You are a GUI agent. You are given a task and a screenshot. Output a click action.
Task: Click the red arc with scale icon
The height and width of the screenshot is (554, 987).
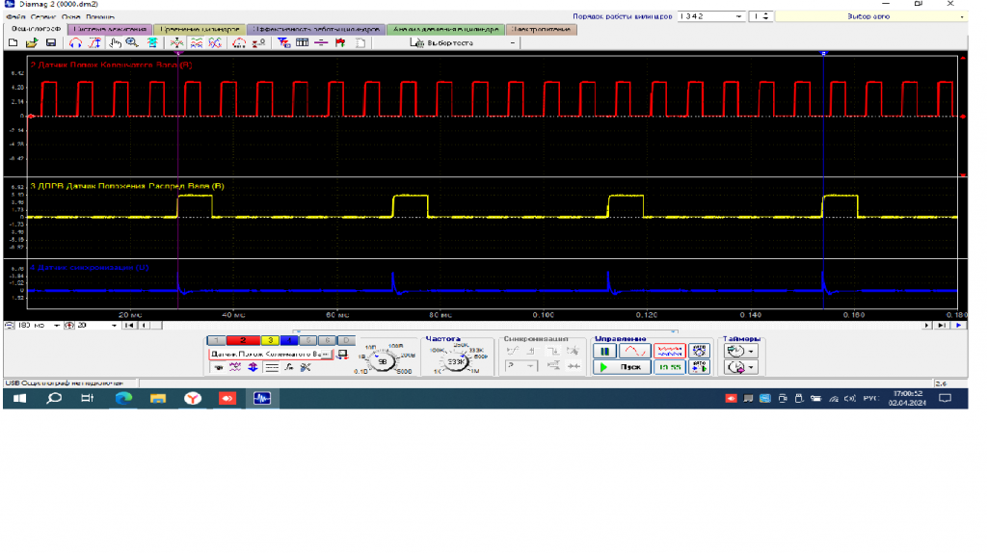tap(239, 42)
